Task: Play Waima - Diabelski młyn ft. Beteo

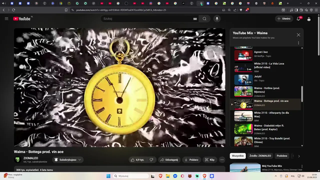Action: 265,129
